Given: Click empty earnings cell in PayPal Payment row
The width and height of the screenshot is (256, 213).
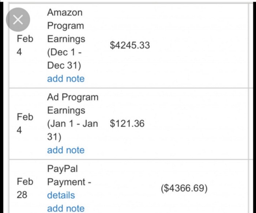Looking at the screenshot, I should 131,188.
